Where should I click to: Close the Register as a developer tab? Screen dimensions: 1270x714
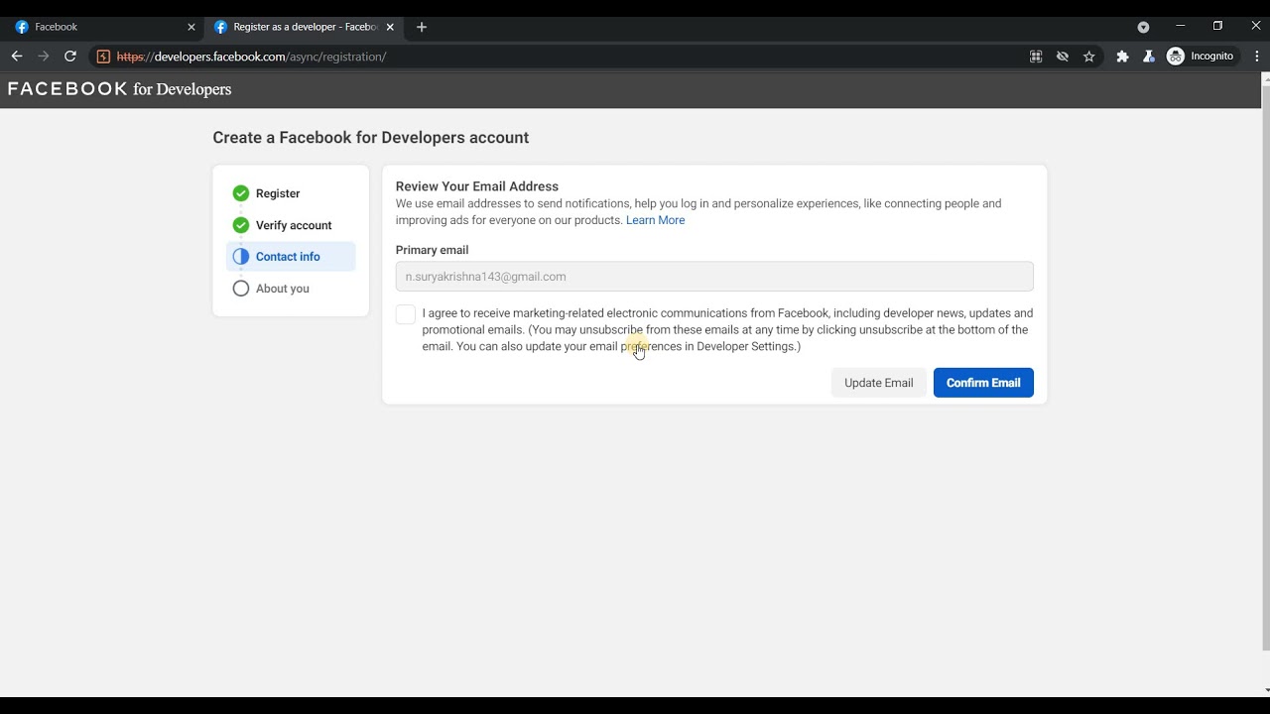[x=390, y=27]
